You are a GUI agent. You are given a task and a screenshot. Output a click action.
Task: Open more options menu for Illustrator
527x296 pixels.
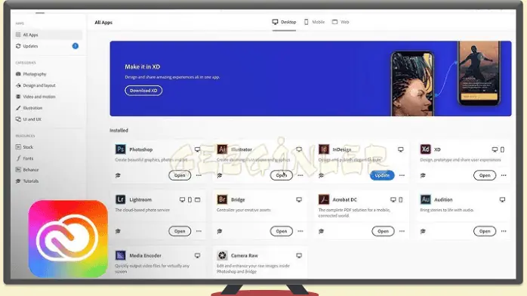pyautogui.click(x=300, y=175)
